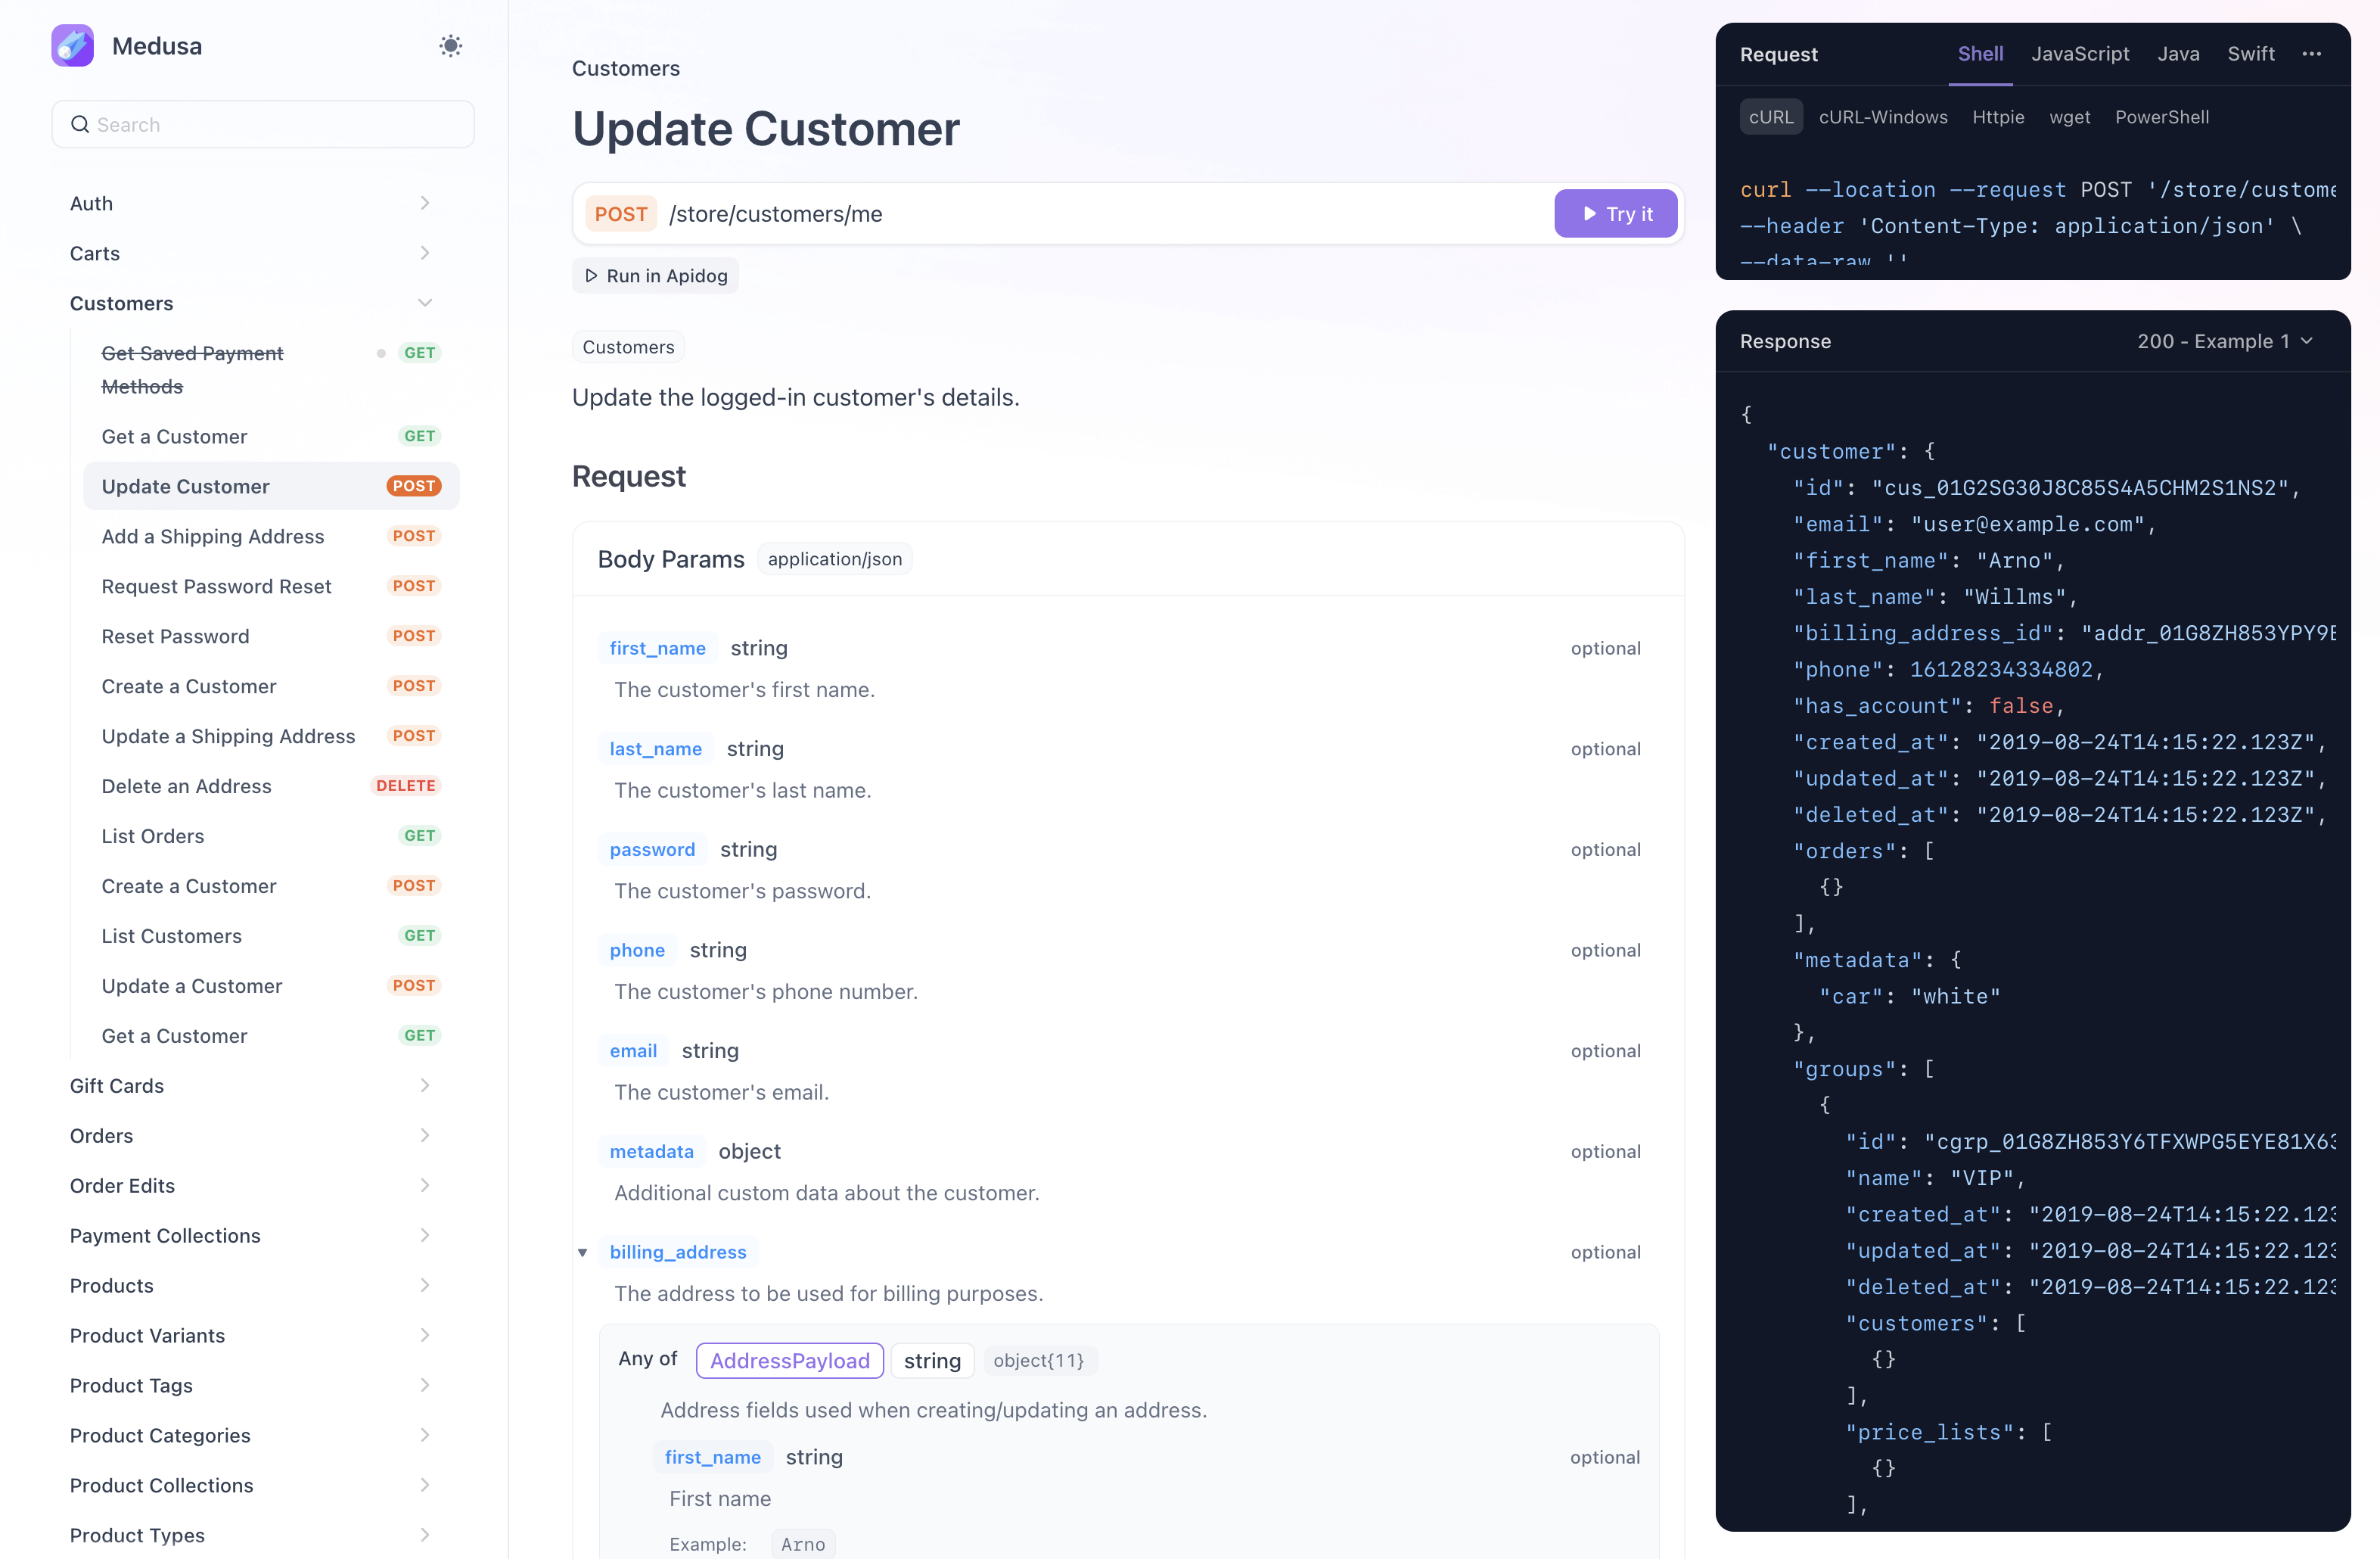Select the Httpie sub-tab
The height and width of the screenshot is (1559, 2380).
click(1998, 117)
